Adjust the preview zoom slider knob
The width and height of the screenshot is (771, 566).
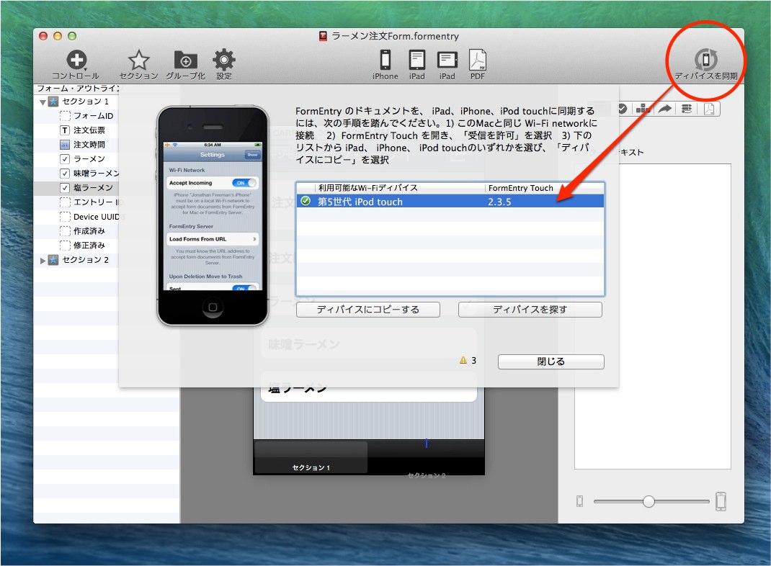pos(649,502)
